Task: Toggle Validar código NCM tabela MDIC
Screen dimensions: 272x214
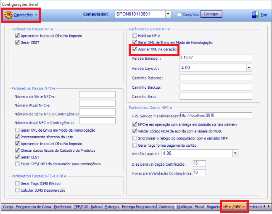Action: point(135,131)
